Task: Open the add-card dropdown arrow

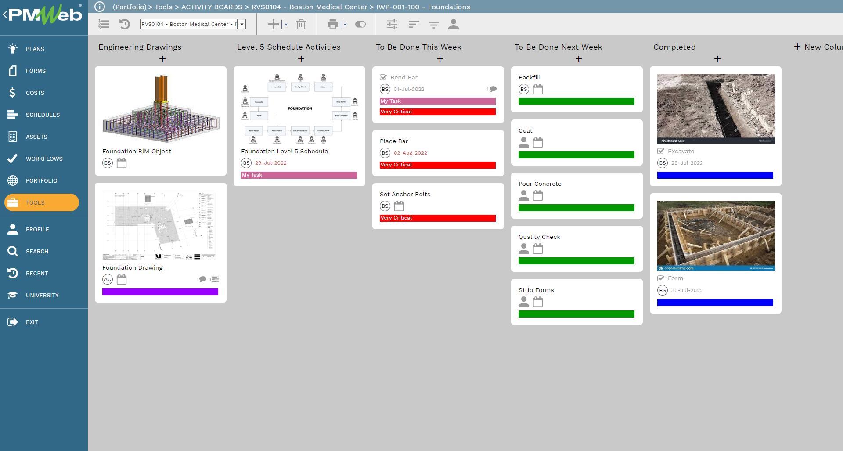Action: click(x=285, y=24)
